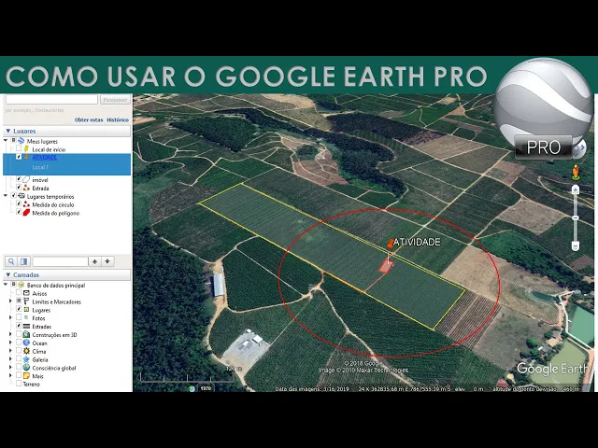
Task: Click the Estrada path icon
Action: [x=26, y=188]
